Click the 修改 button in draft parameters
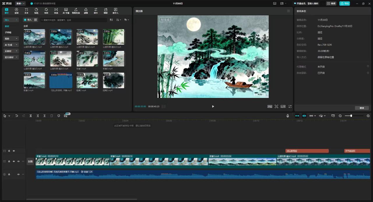Image resolution: width=373 pixels, height=202 pixels. [x=362, y=108]
